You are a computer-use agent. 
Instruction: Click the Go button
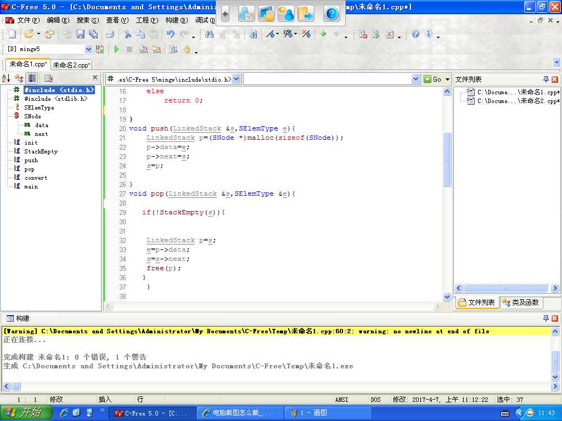[x=432, y=79]
